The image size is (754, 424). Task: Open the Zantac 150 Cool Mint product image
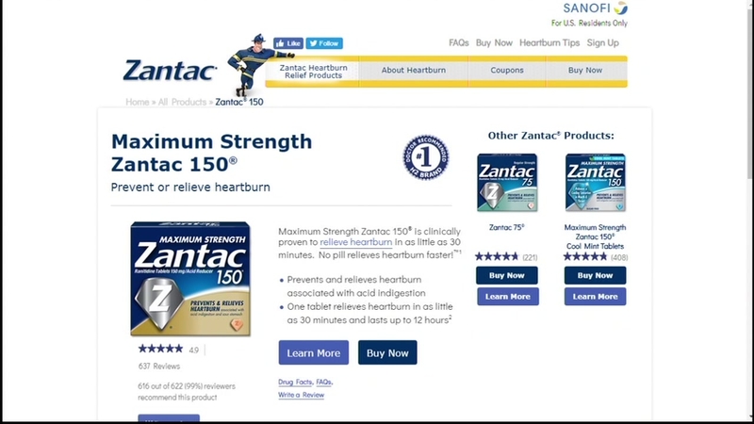[596, 183]
